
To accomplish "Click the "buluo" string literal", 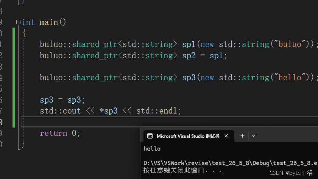I will tap(290, 44).
